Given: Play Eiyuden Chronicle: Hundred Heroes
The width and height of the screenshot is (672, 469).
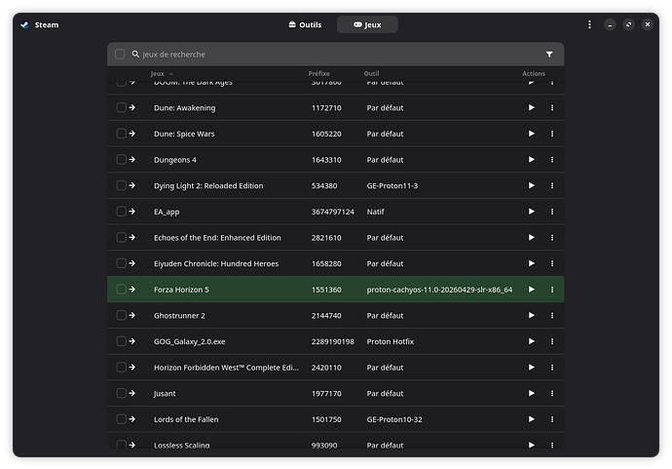Looking at the screenshot, I should 531,263.
